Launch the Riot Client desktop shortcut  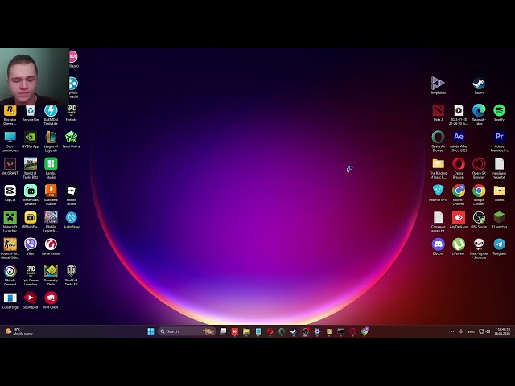coord(51,301)
